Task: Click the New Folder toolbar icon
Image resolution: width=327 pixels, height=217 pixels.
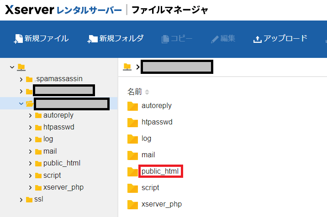Action: [x=93, y=39]
